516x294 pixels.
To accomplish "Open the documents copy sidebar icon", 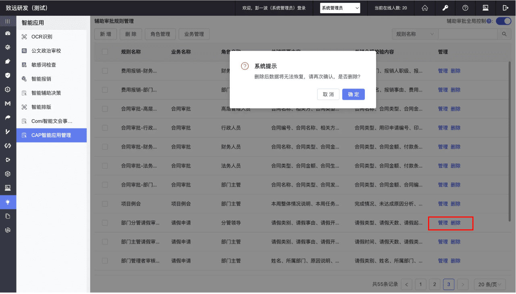I will tap(8, 216).
